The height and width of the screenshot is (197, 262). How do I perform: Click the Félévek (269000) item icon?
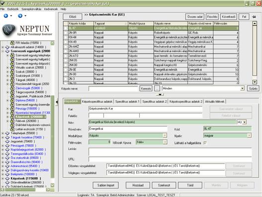(12, 121)
